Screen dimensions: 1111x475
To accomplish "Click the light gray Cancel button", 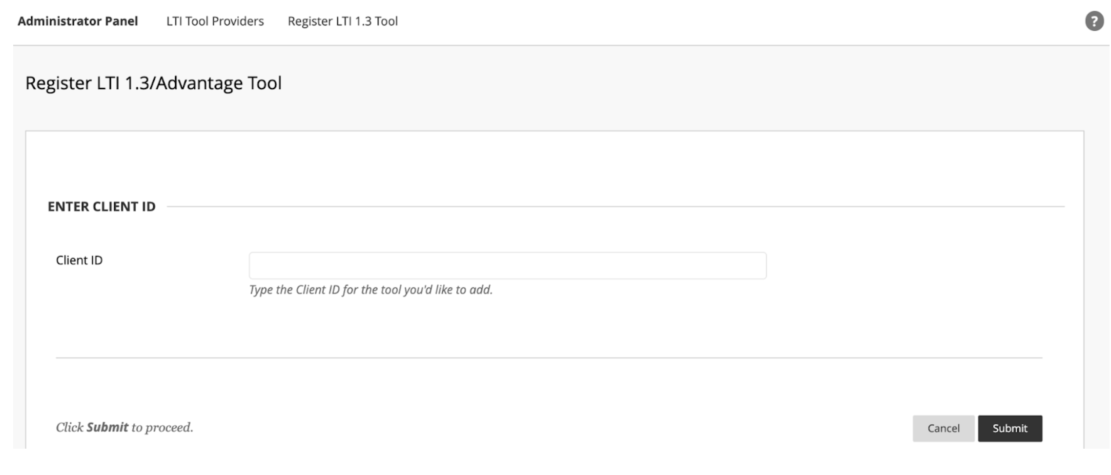I will [943, 428].
